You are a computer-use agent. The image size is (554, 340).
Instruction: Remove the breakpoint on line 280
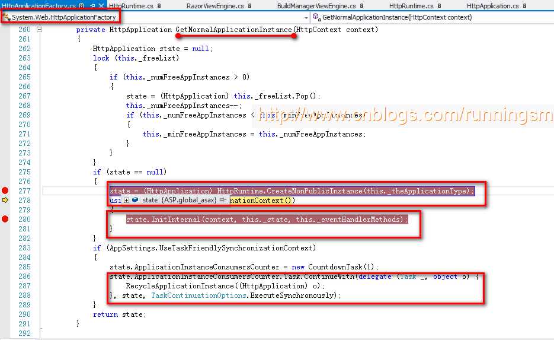pos(5,220)
